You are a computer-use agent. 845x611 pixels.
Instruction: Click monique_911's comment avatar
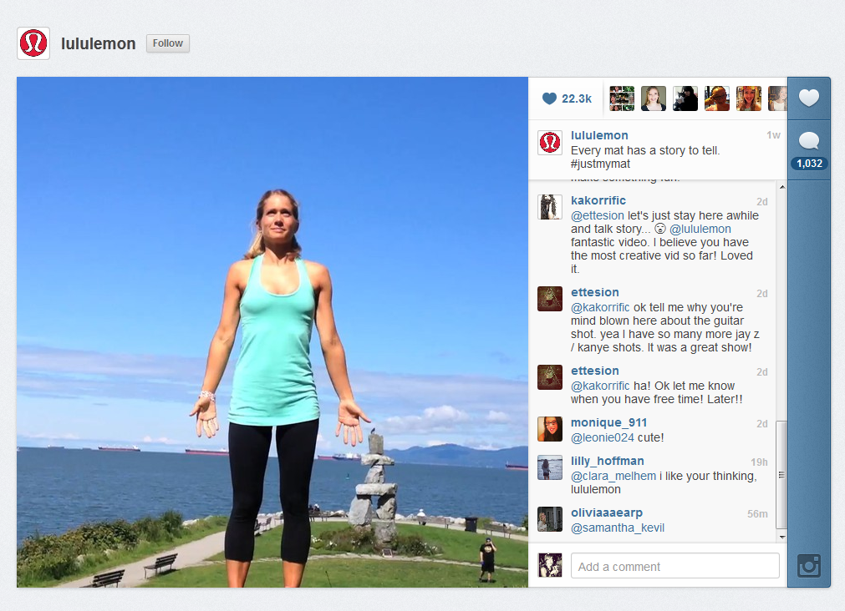[550, 430]
